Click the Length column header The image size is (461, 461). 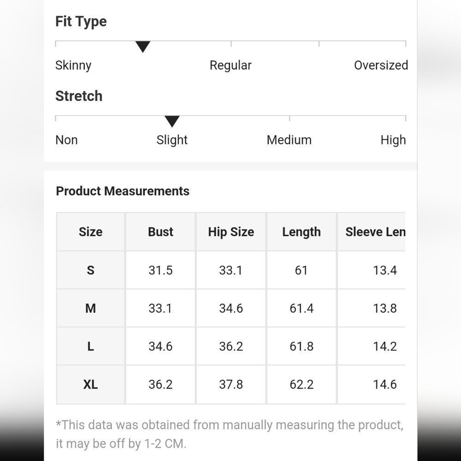(301, 232)
